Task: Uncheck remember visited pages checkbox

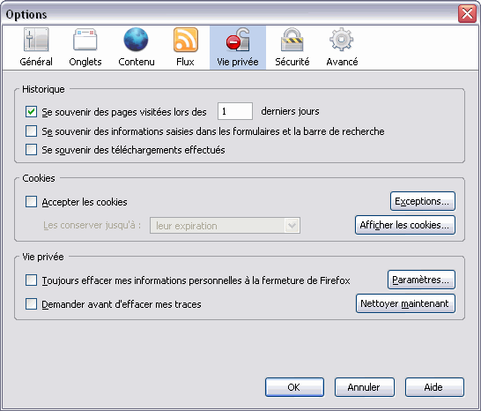Action: (32, 112)
